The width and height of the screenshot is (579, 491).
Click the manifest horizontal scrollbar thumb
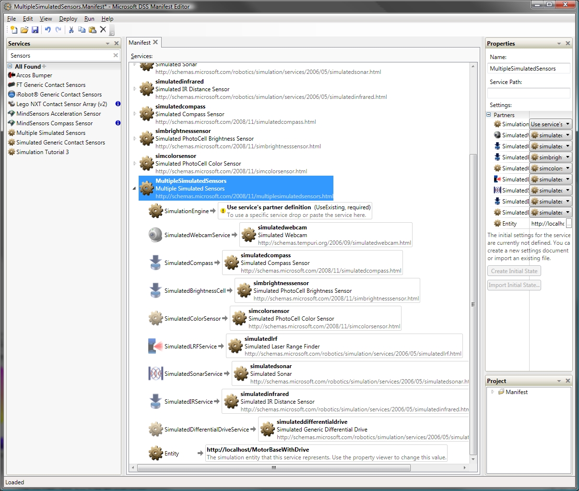point(273,467)
